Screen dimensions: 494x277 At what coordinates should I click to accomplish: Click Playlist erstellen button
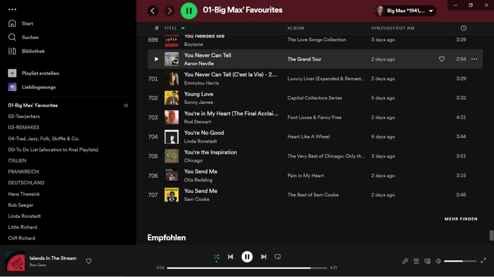(40, 74)
